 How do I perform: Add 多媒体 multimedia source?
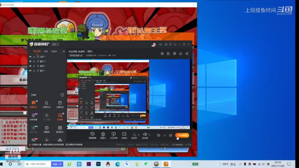tap(124, 136)
